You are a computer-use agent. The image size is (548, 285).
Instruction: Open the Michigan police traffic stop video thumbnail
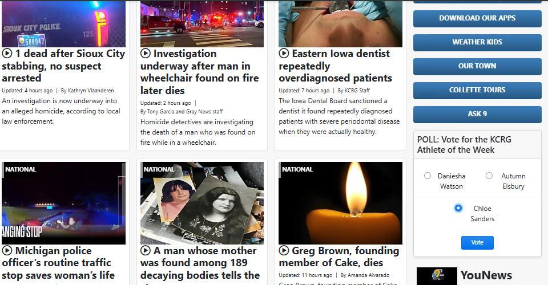coord(63,203)
